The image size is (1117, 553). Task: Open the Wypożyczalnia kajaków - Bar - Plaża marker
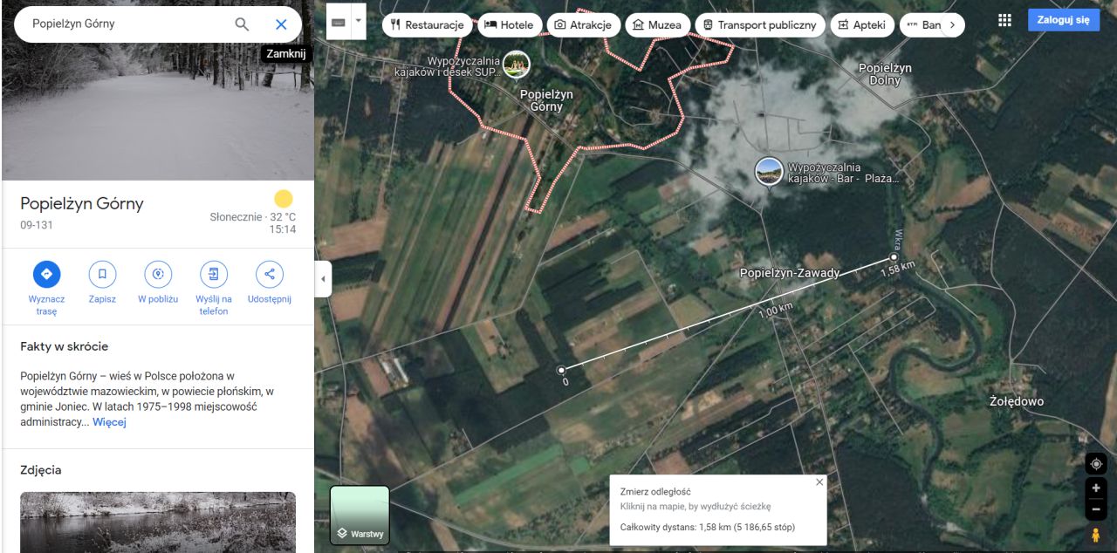[x=769, y=171]
